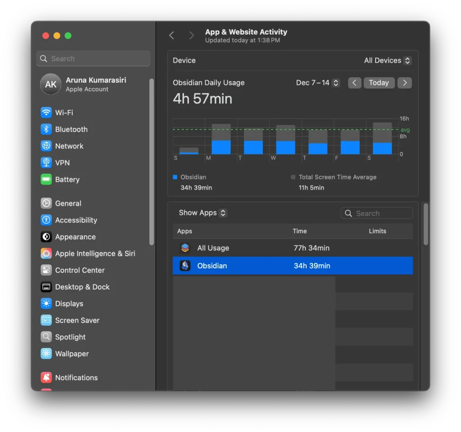Click the Battery icon
461x432 pixels.
(46, 179)
